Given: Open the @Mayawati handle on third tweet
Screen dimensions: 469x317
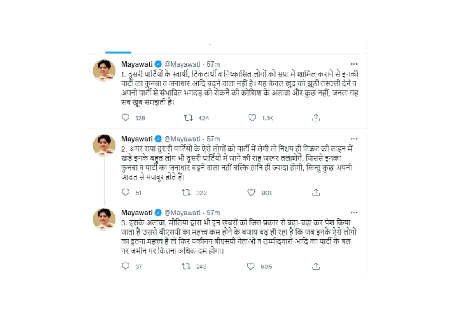Looking at the screenshot, I should coord(182,213).
